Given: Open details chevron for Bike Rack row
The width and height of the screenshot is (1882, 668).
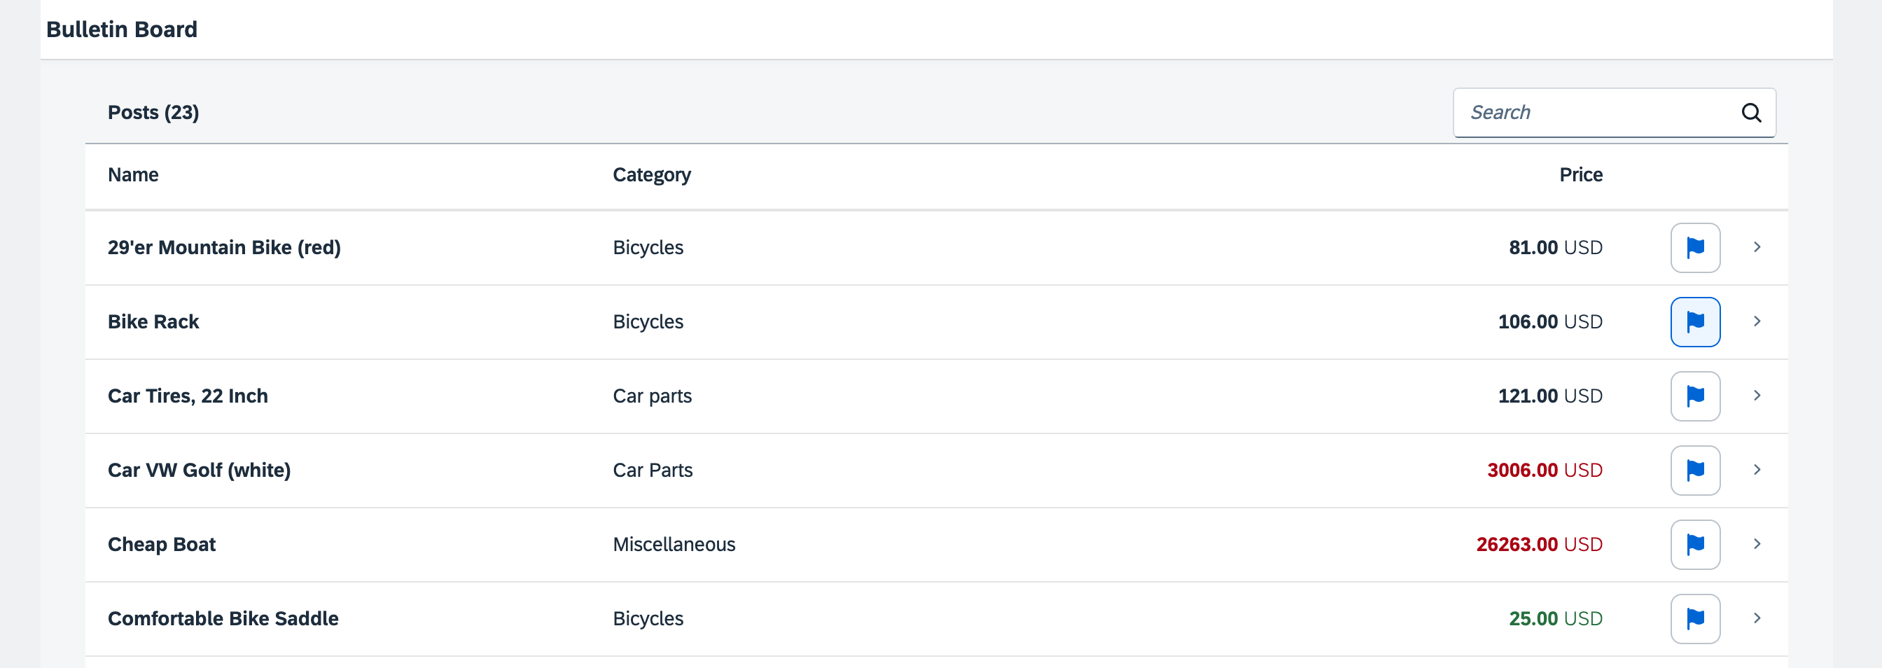Looking at the screenshot, I should coord(1757,321).
